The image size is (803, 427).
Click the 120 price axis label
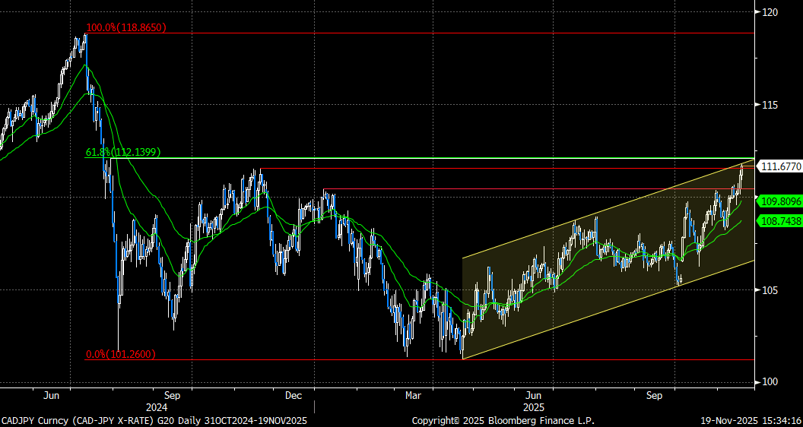[769, 12]
